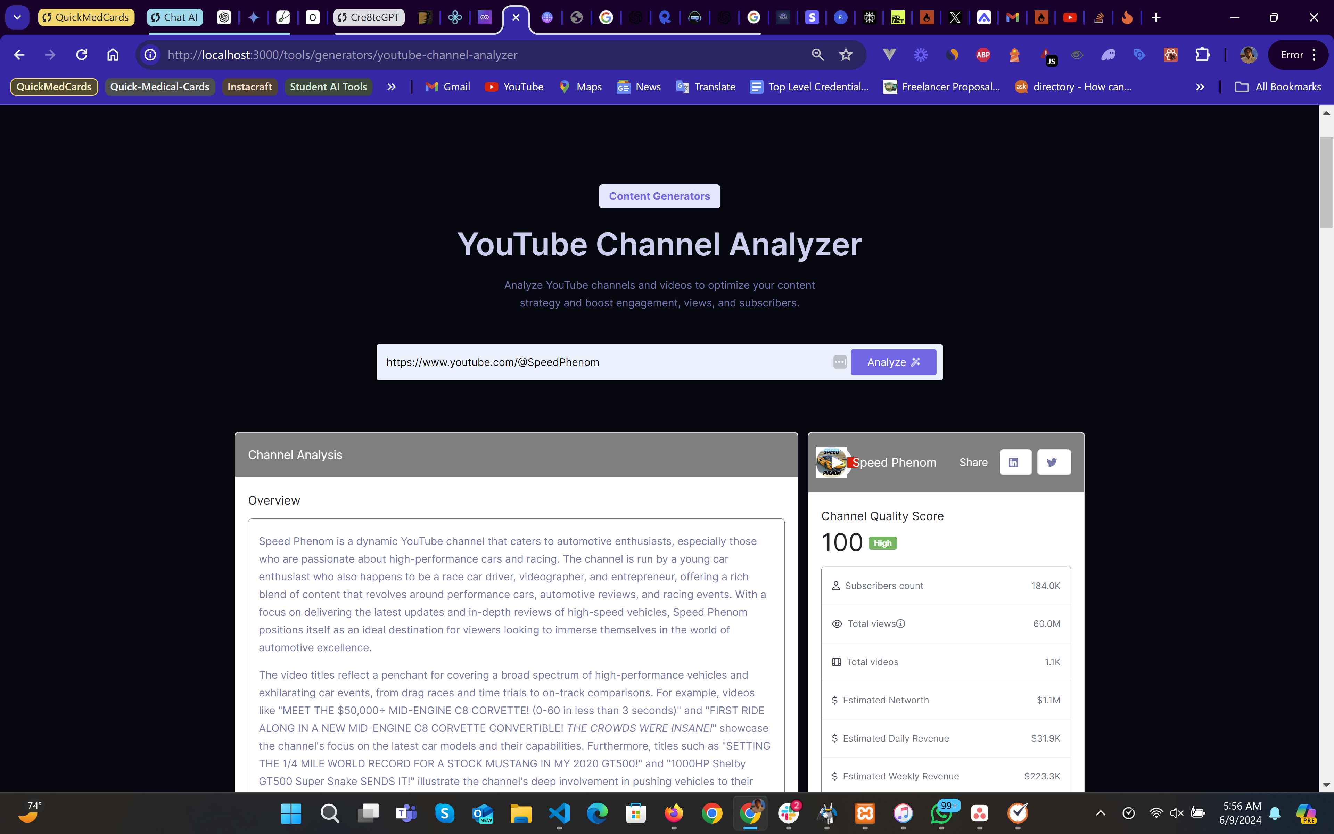Click the browser Home icon
This screenshot has width=1334, height=834.
[x=113, y=55]
